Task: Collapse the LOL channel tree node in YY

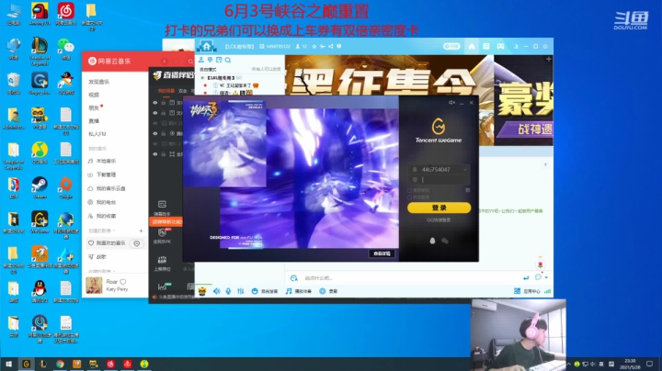Action: (x=202, y=78)
